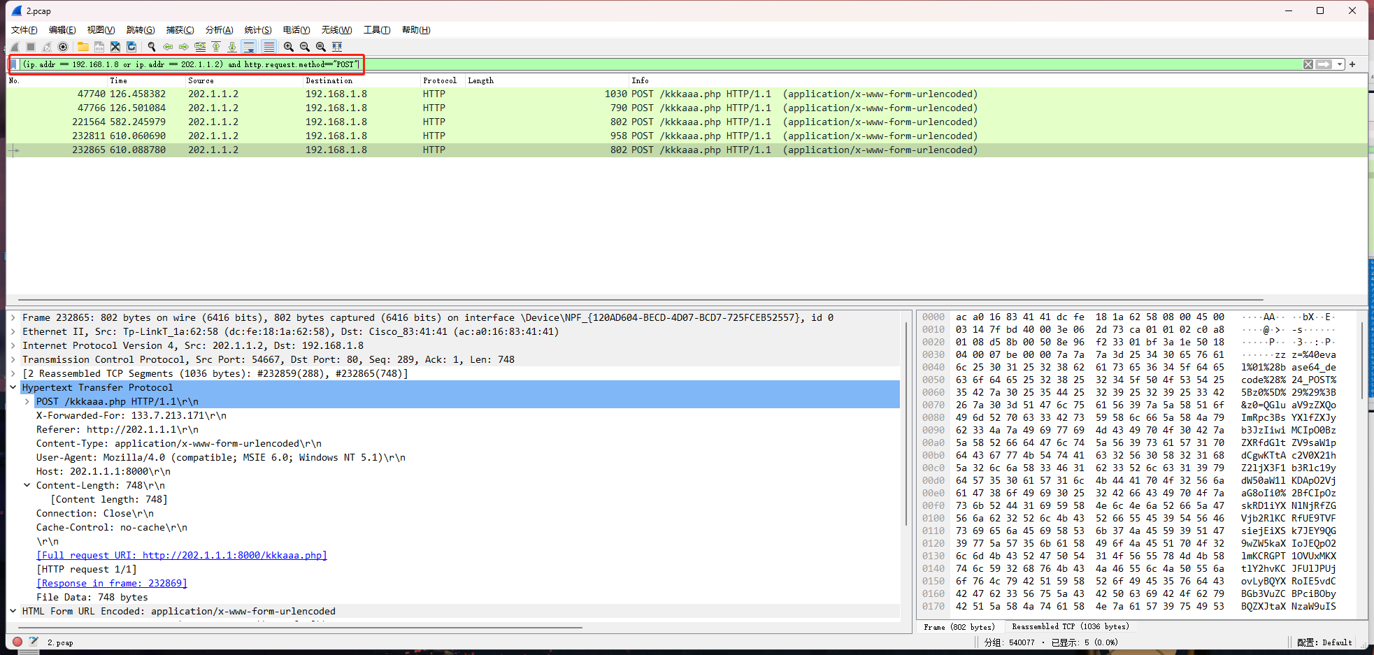Sort packets by the Time column header
Screen dimensions: 1374x655
147,80
